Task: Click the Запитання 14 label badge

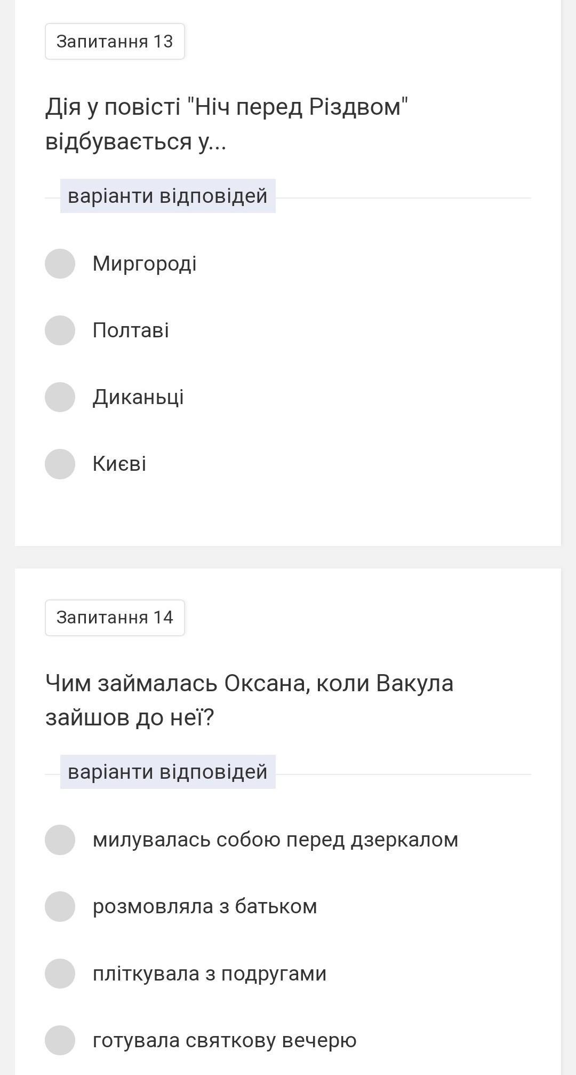Action: click(x=115, y=618)
